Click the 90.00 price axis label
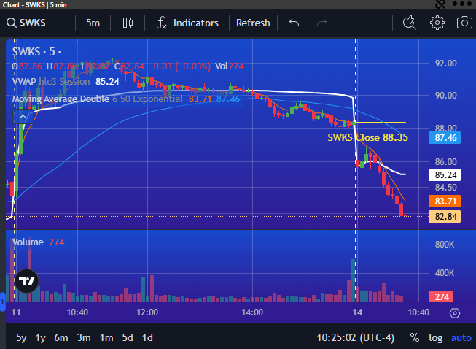 click(x=446, y=96)
